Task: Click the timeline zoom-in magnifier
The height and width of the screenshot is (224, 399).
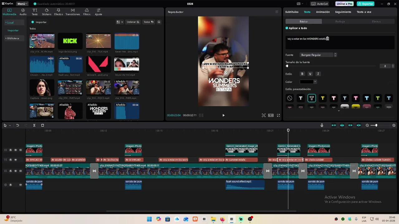Action: 394,125
